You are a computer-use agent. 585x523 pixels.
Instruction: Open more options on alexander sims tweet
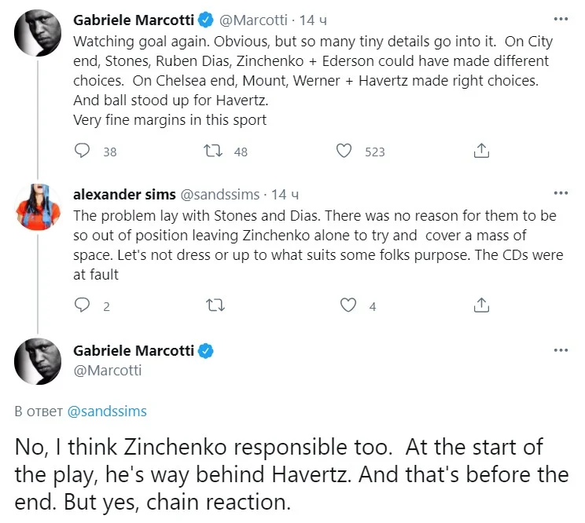560,193
